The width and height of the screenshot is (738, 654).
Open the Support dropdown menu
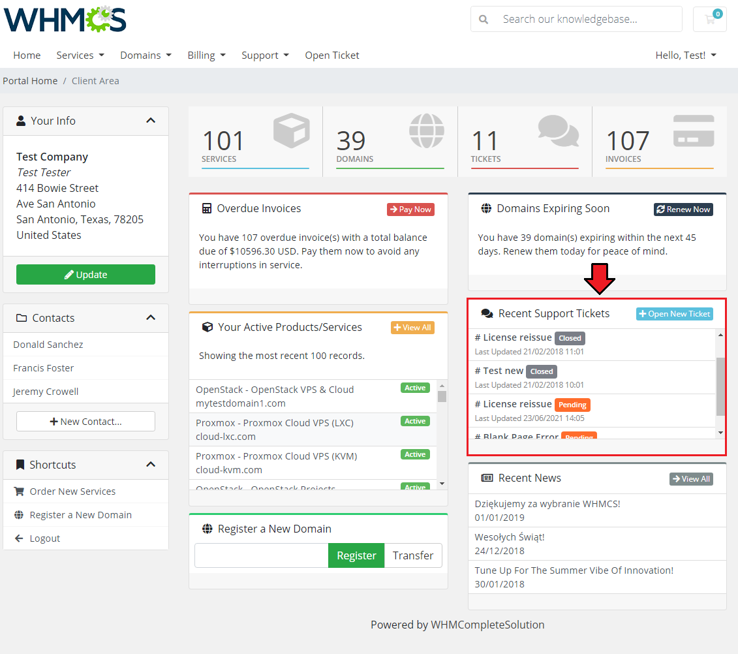tap(265, 55)
